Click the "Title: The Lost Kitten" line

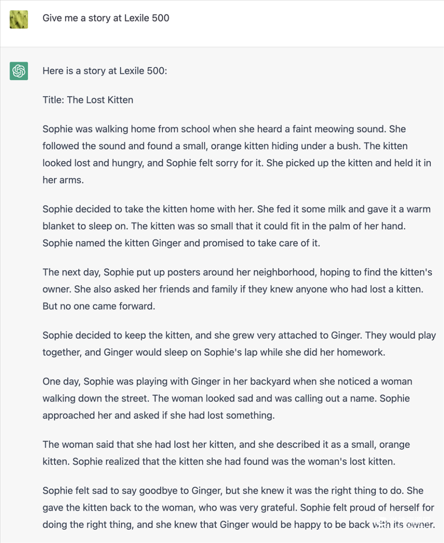88,100
